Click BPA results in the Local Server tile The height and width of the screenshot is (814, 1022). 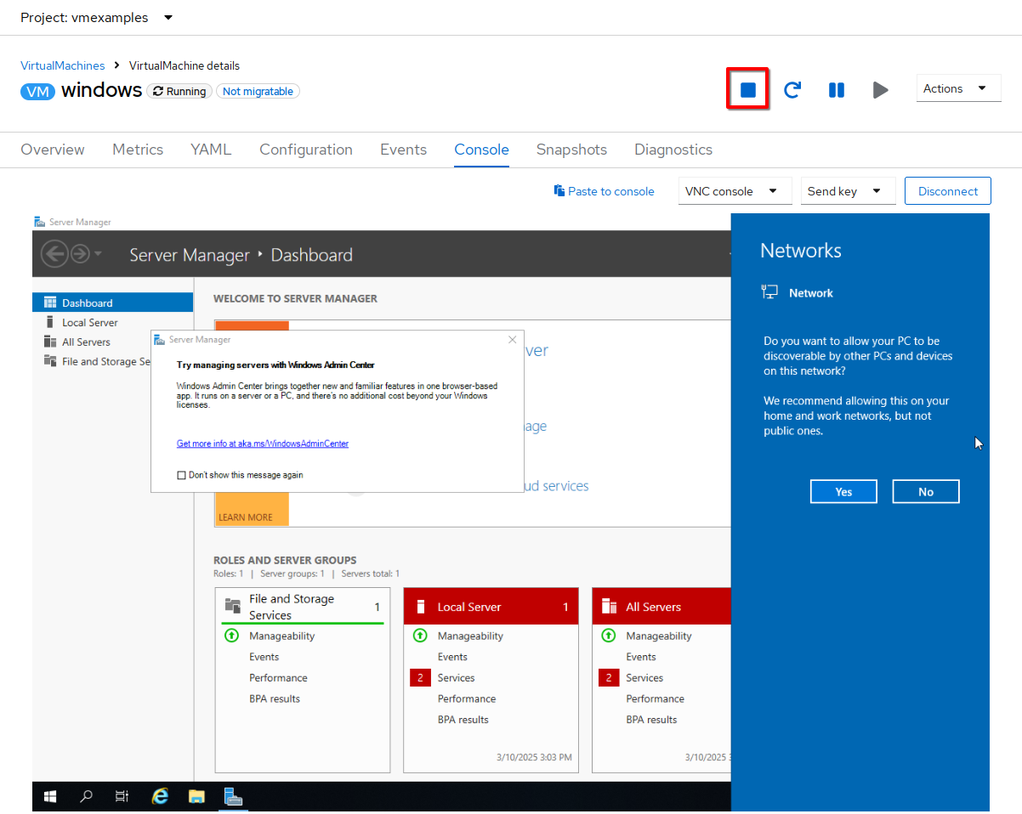coord(463,720)
